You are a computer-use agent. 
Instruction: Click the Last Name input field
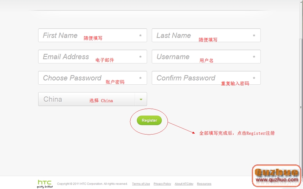(206, 35)
